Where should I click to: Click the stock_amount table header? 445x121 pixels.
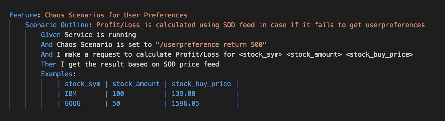coord(136,84)
